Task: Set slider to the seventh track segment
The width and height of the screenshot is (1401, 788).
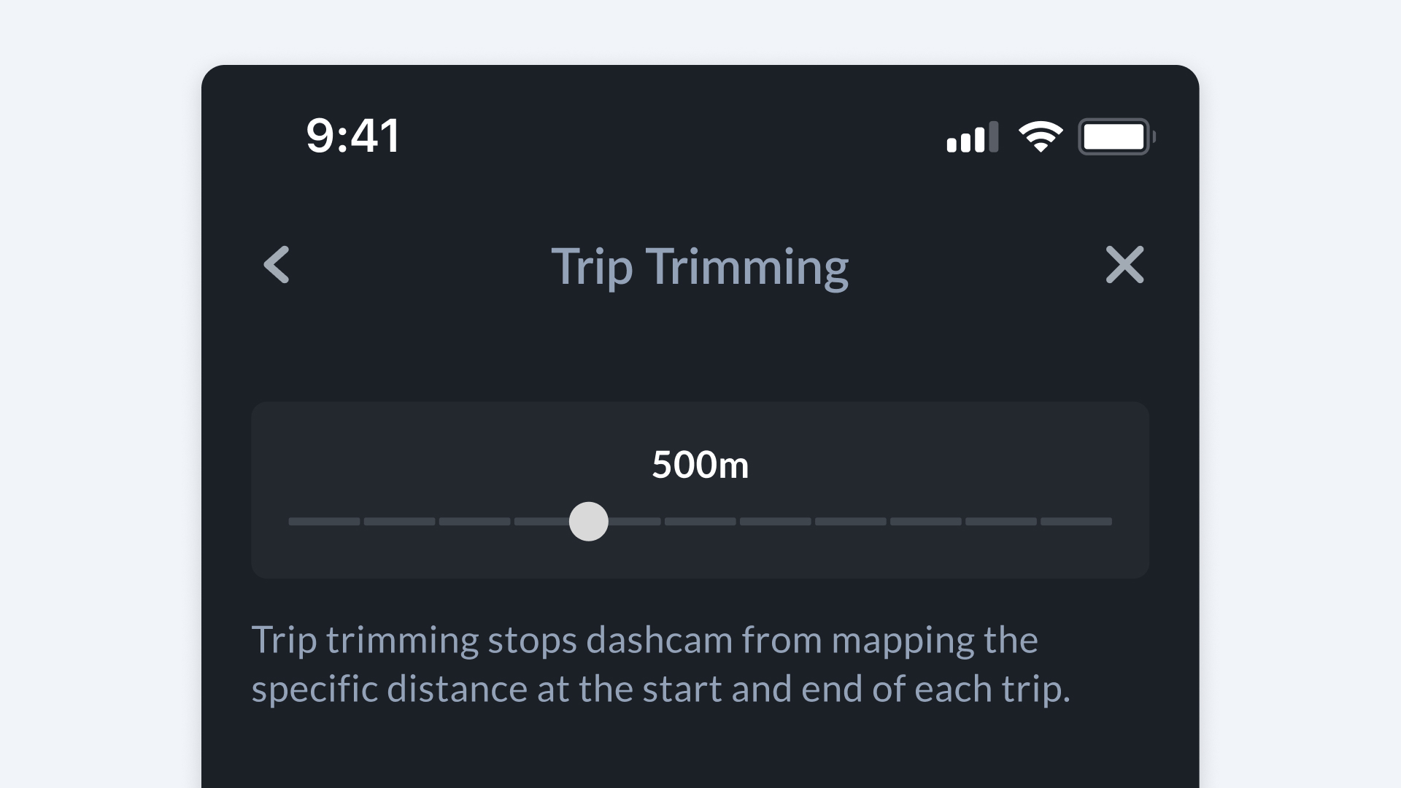Action: point(775,522)
